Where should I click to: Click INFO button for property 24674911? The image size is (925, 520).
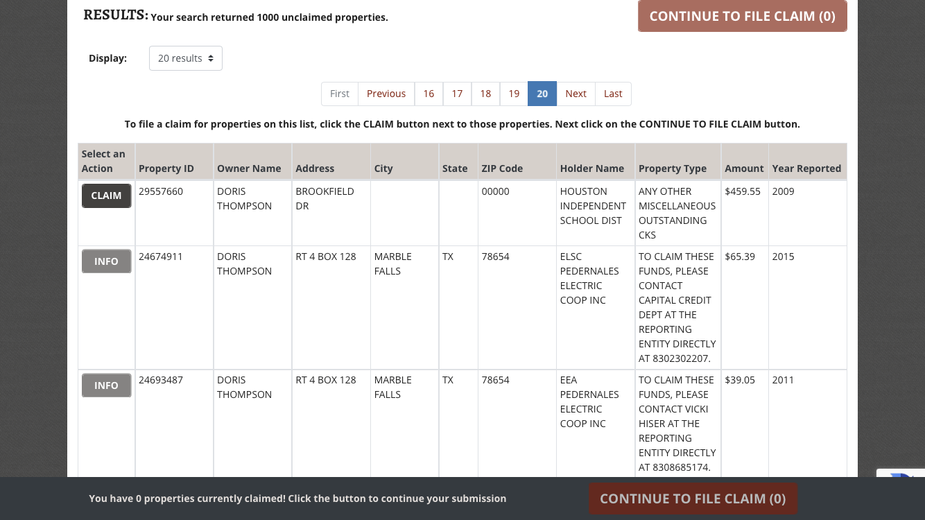point(106,261)
